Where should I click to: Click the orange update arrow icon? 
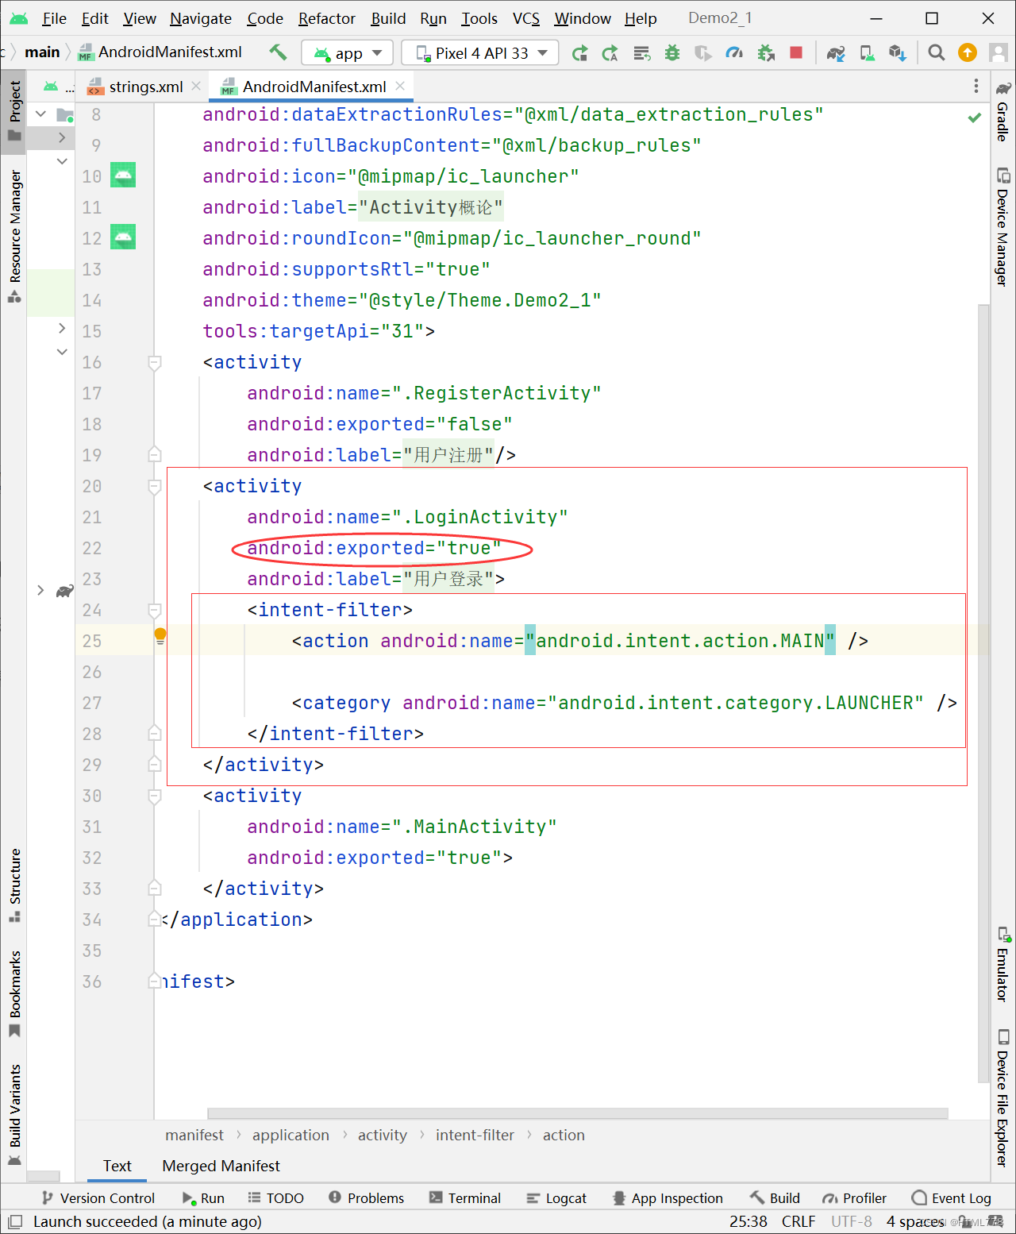[x=968, y=52]
